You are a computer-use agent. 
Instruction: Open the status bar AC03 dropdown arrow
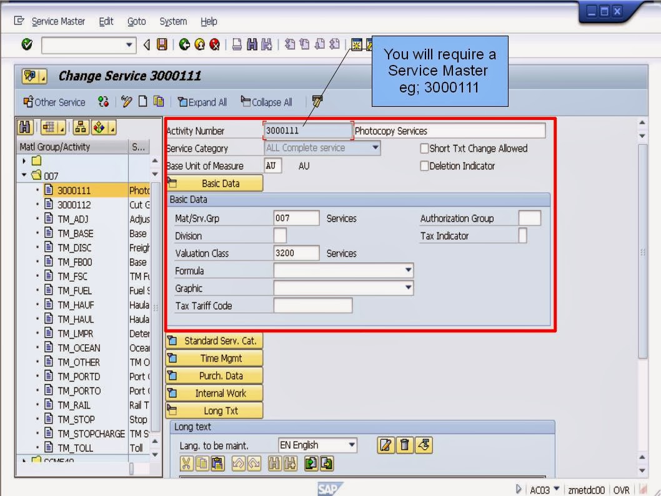point(557,489)
